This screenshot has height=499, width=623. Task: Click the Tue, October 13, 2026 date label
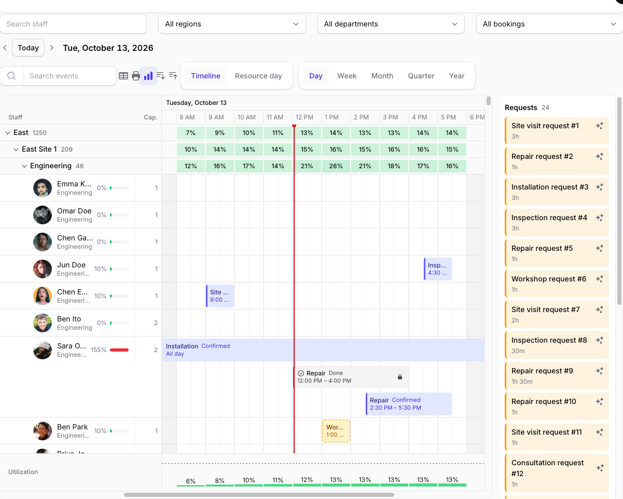[x=108, y=48]
